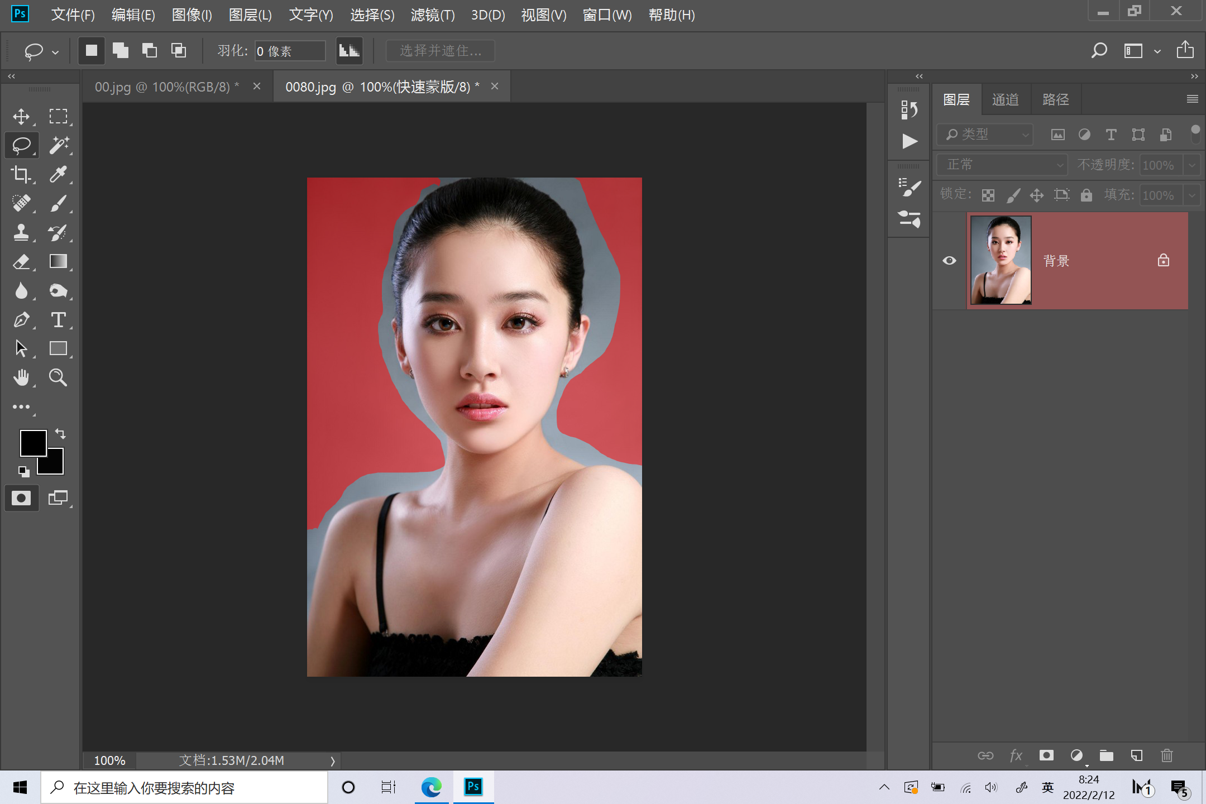The width and height of the screenshot is (1206, 804).
Task: Select the Path Selection tool
Action: (21, 348)
